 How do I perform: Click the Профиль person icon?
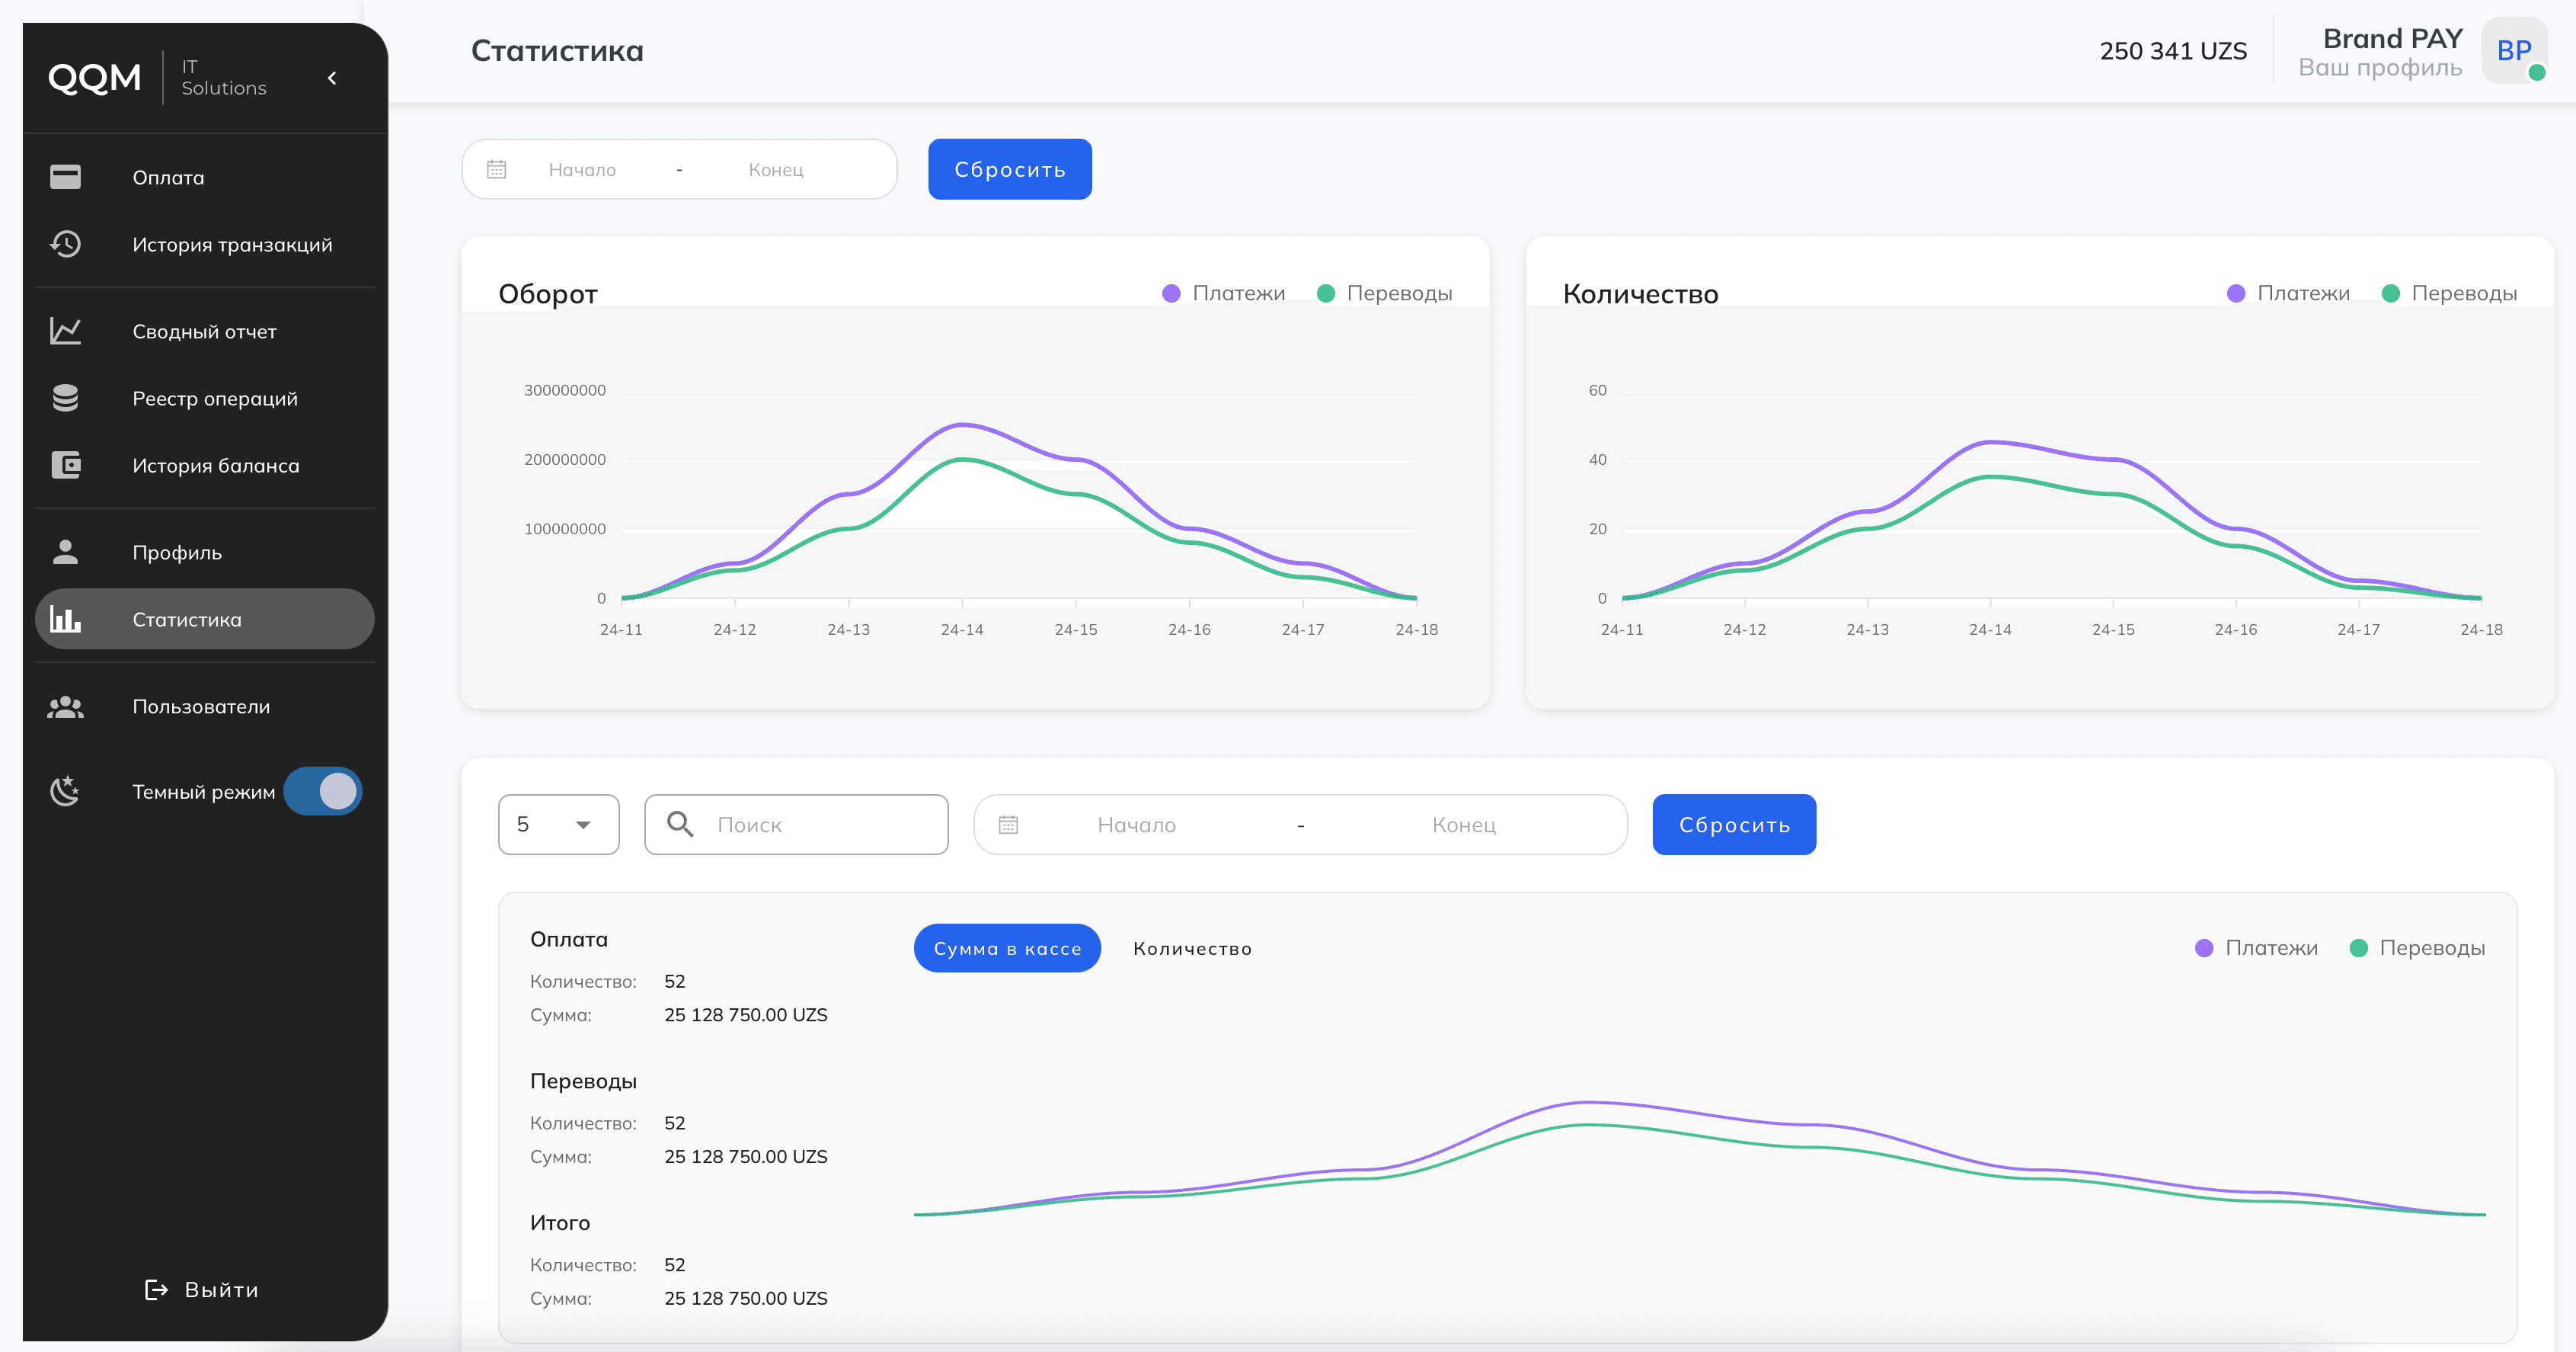pos(65,553)
